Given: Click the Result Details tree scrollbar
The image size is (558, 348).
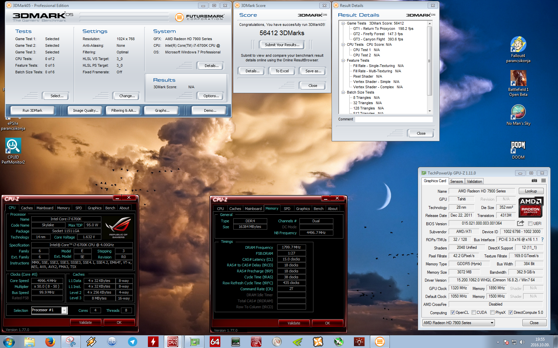Looking at the screenshot, I should click(429, 61).
